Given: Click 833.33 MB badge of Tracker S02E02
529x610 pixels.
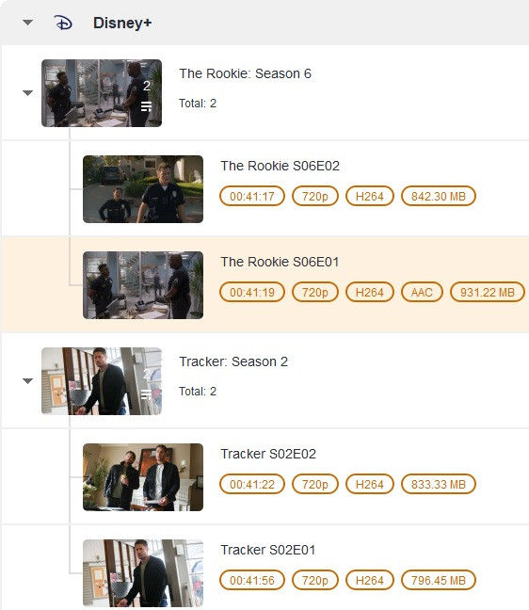Looking at the screenshot, I should (x=439, y=485).
